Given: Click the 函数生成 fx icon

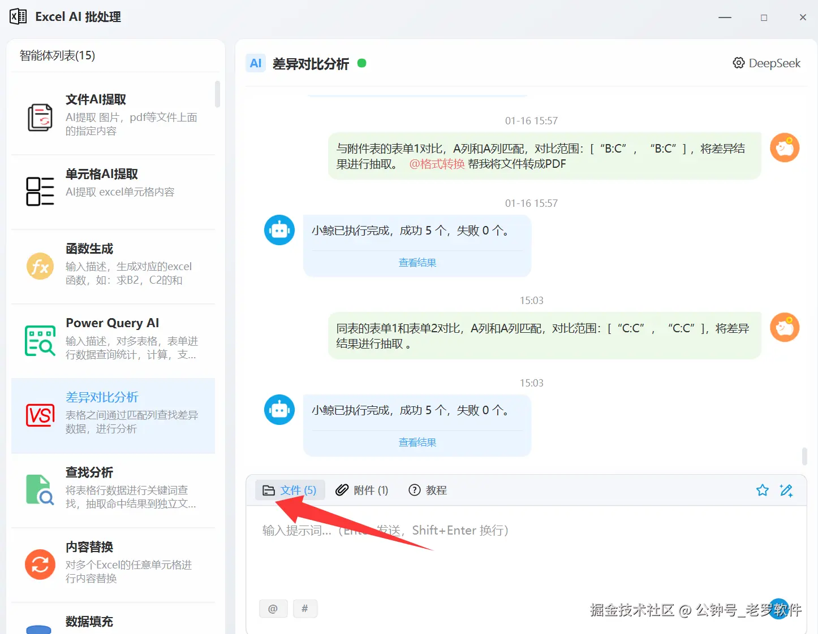Looking at the screenshot, I should pos(40,266).
